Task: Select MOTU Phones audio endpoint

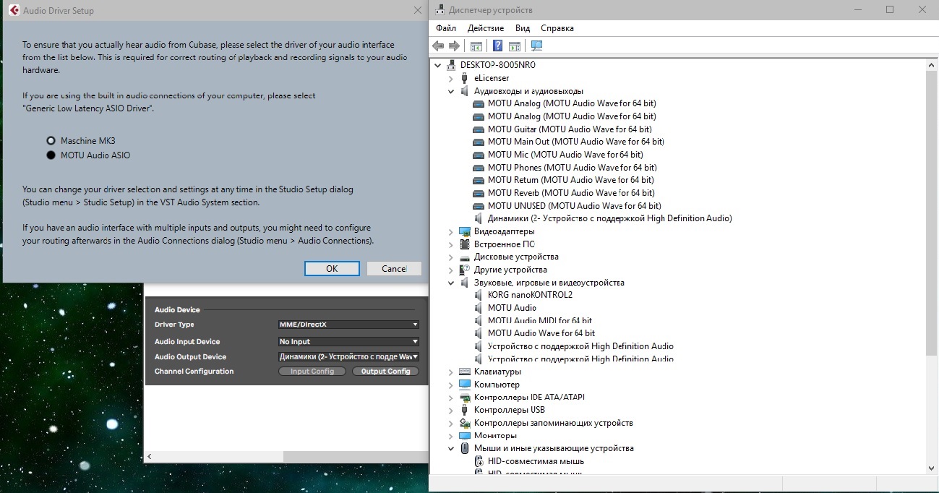Action: pyautogui.click(x=572, y=168)
